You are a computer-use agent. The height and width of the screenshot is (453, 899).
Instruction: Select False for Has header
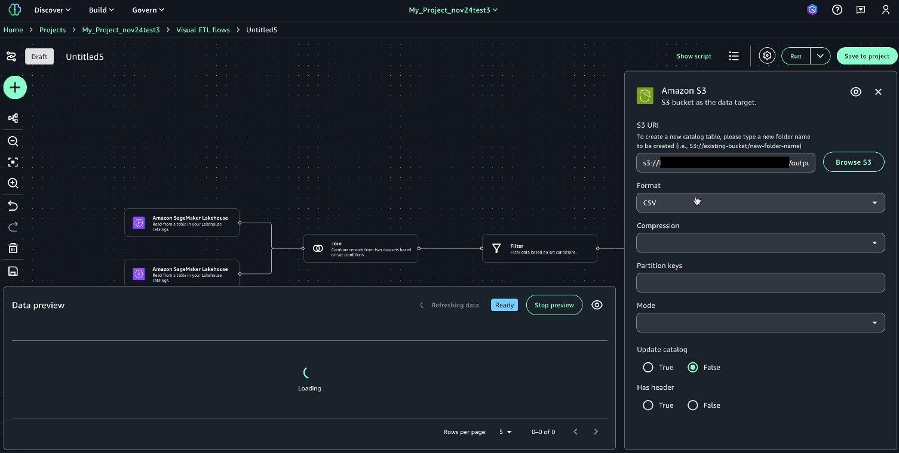(693, 405)
